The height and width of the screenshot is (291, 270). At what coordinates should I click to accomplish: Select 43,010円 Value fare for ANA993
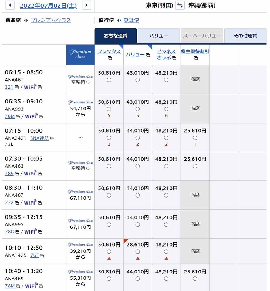(x=138, y=109)
